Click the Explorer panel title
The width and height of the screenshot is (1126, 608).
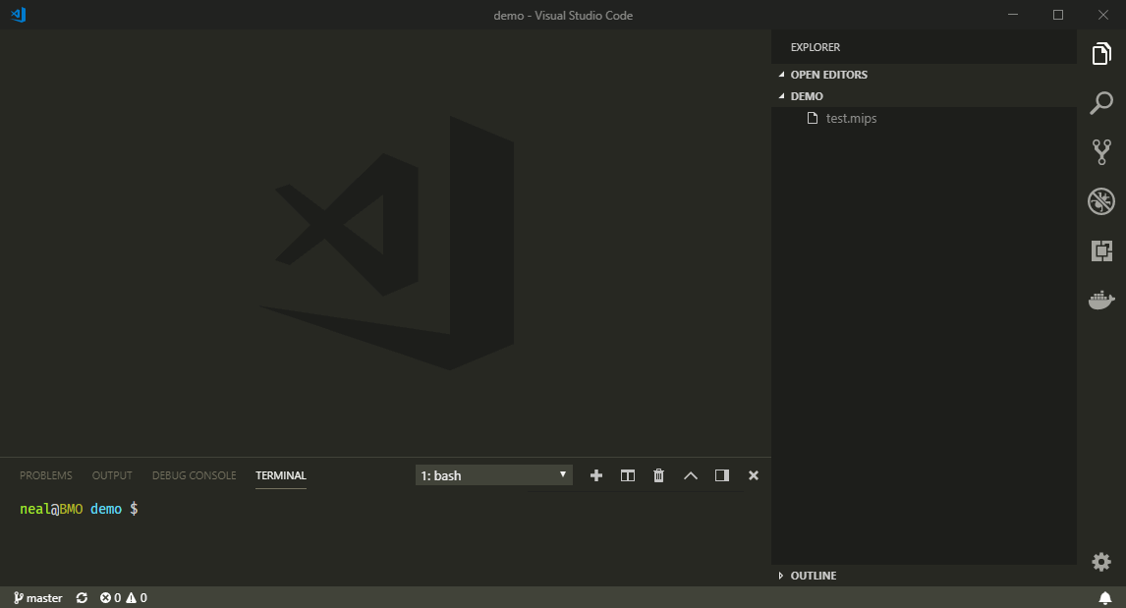point(816,47)
